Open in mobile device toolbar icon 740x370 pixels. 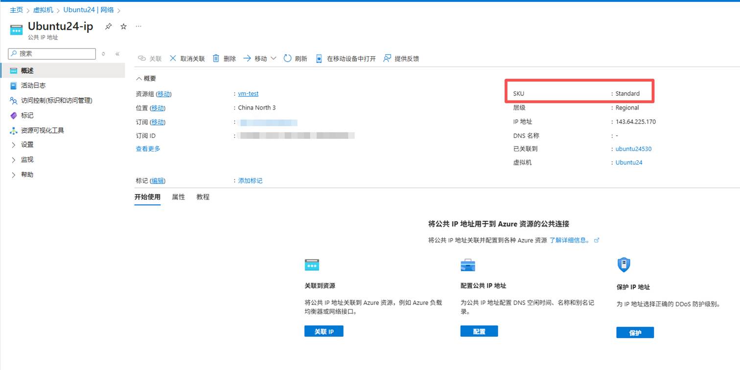319,59
